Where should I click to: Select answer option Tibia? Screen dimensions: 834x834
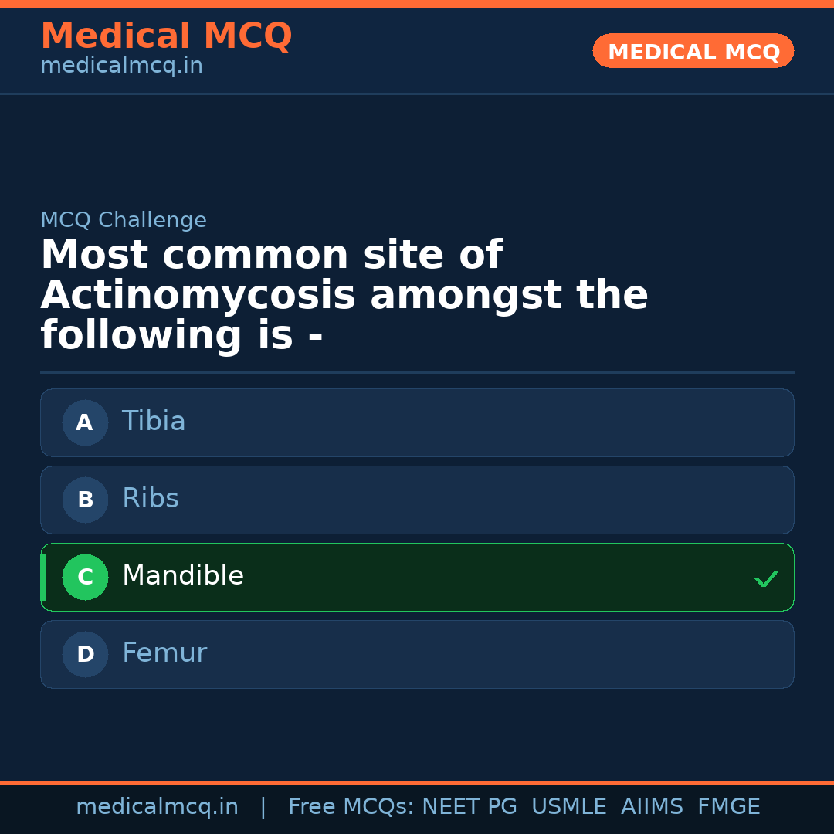tap(417, 422)
